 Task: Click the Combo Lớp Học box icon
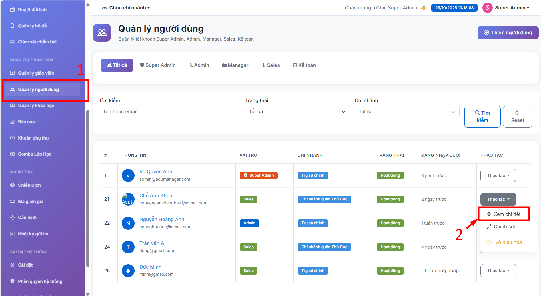[x=12, y=154]
